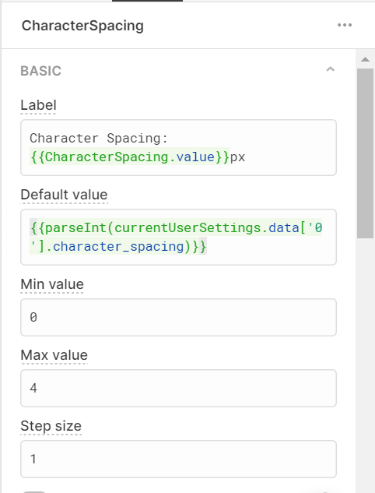Click the Default value property name

click(64, 195)
